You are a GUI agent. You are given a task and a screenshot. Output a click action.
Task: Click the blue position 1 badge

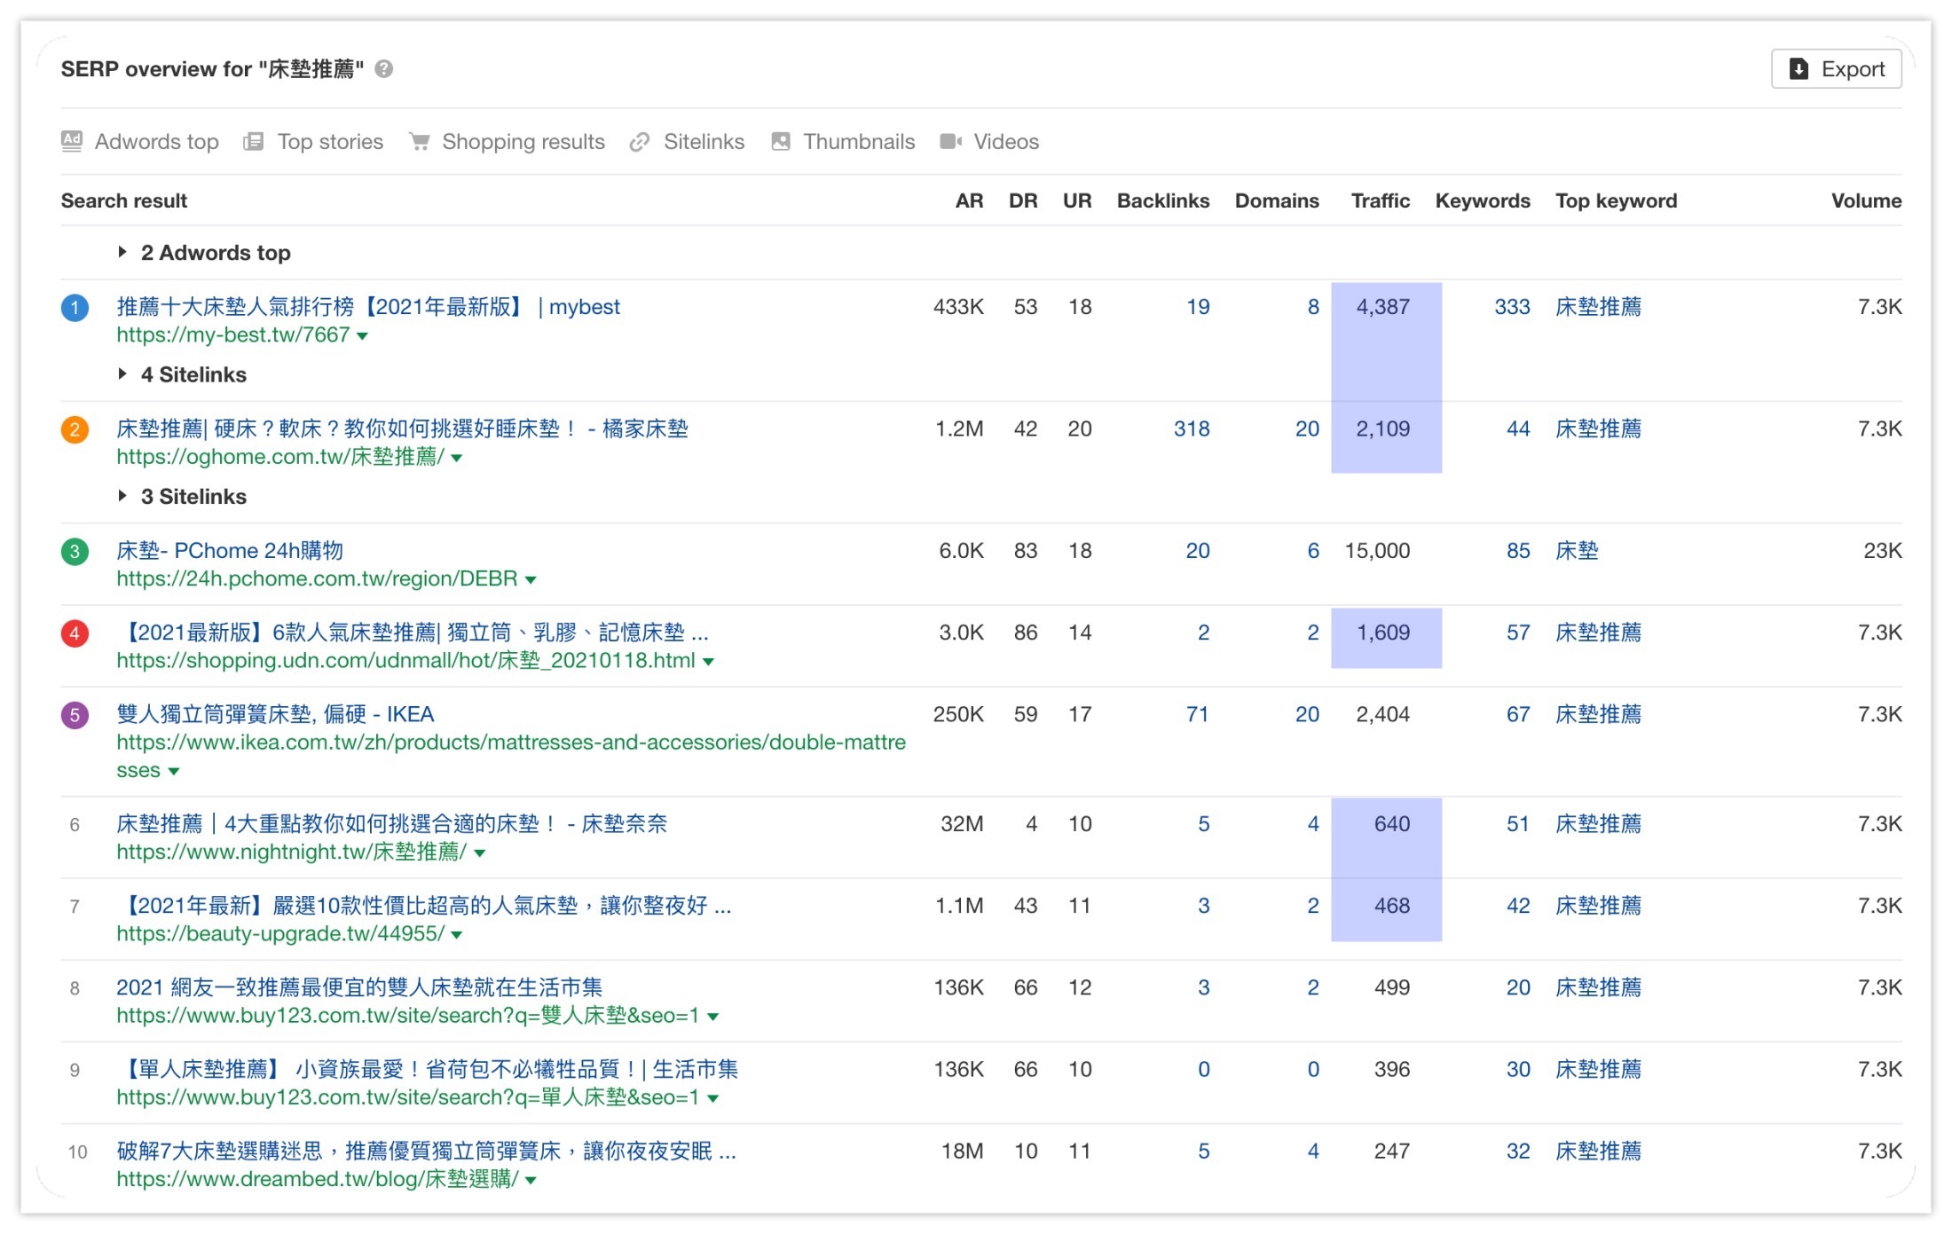tap(75, 308)
